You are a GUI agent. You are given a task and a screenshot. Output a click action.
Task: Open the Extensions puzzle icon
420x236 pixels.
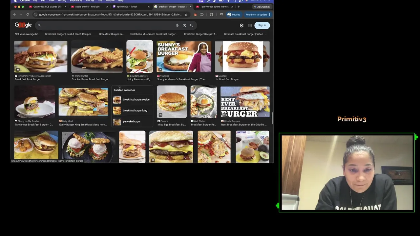[202, 14]
